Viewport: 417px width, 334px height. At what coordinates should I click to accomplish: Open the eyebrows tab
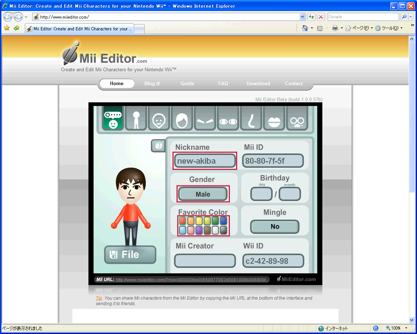coord(205,118)
